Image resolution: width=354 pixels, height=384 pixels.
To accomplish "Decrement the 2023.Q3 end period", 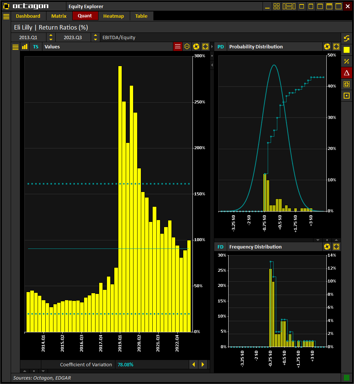I will point(96,40).
